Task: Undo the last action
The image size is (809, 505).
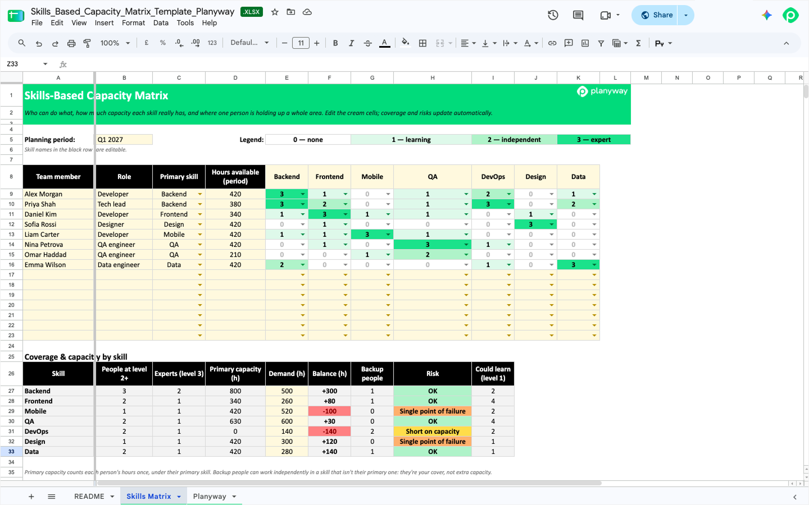Action: [x=39, y=43]
